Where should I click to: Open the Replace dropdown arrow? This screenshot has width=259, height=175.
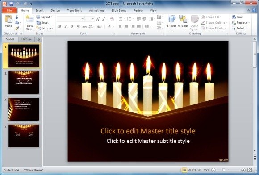[x=249, y=23]
